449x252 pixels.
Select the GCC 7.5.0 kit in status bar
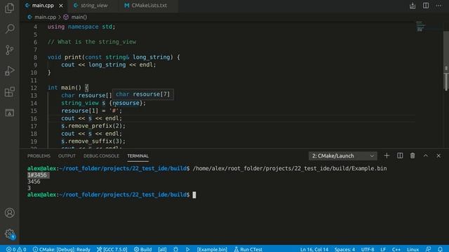112,249
